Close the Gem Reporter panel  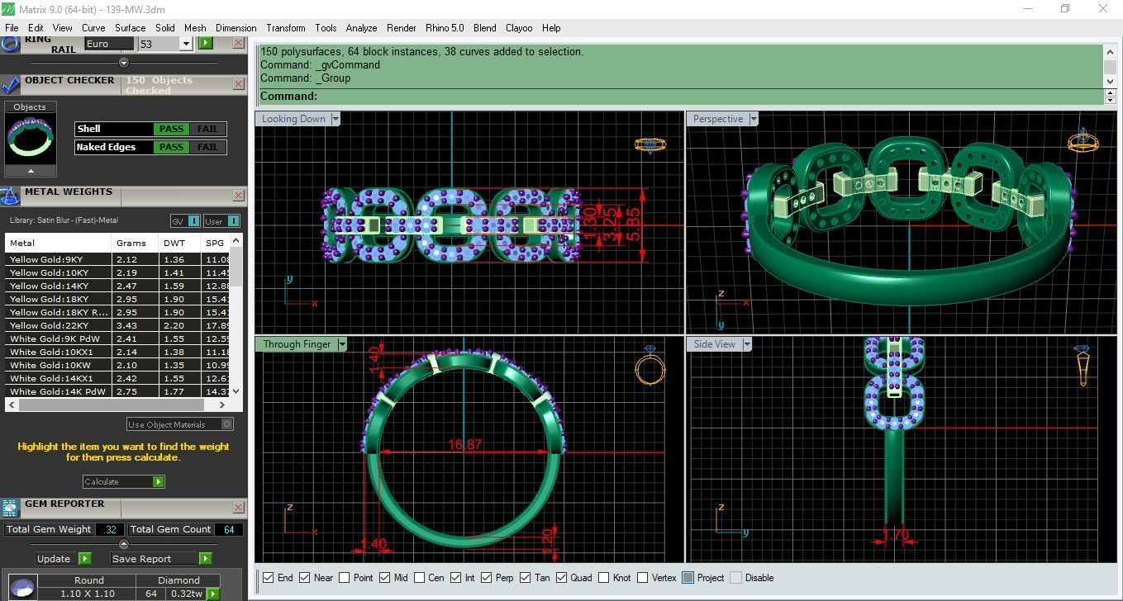238,508
